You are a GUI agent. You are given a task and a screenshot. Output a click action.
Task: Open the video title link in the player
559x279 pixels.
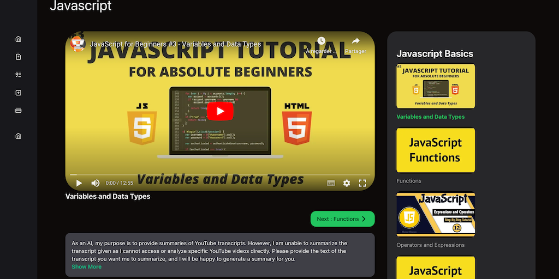(x=175, y=44)
